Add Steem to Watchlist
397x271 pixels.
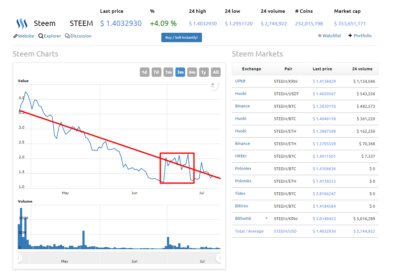332,36
